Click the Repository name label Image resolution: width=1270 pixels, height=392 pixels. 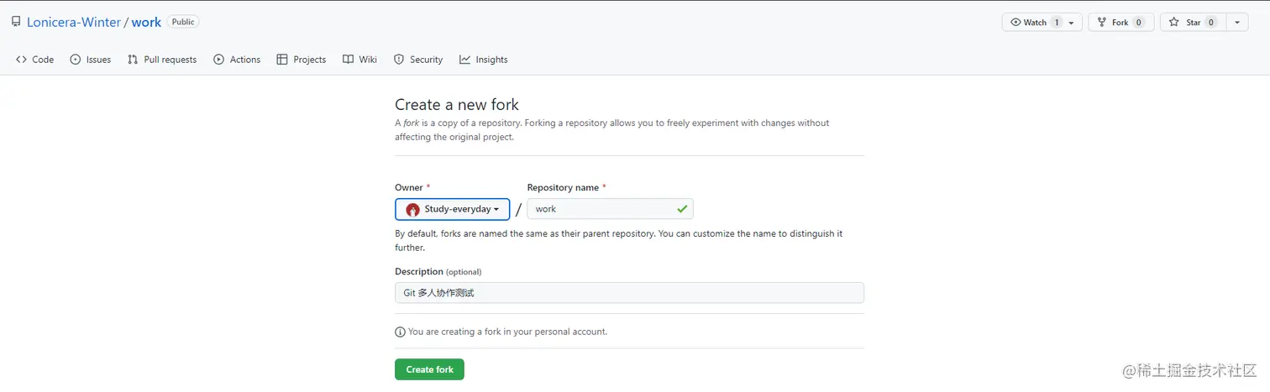click(563, 187)
